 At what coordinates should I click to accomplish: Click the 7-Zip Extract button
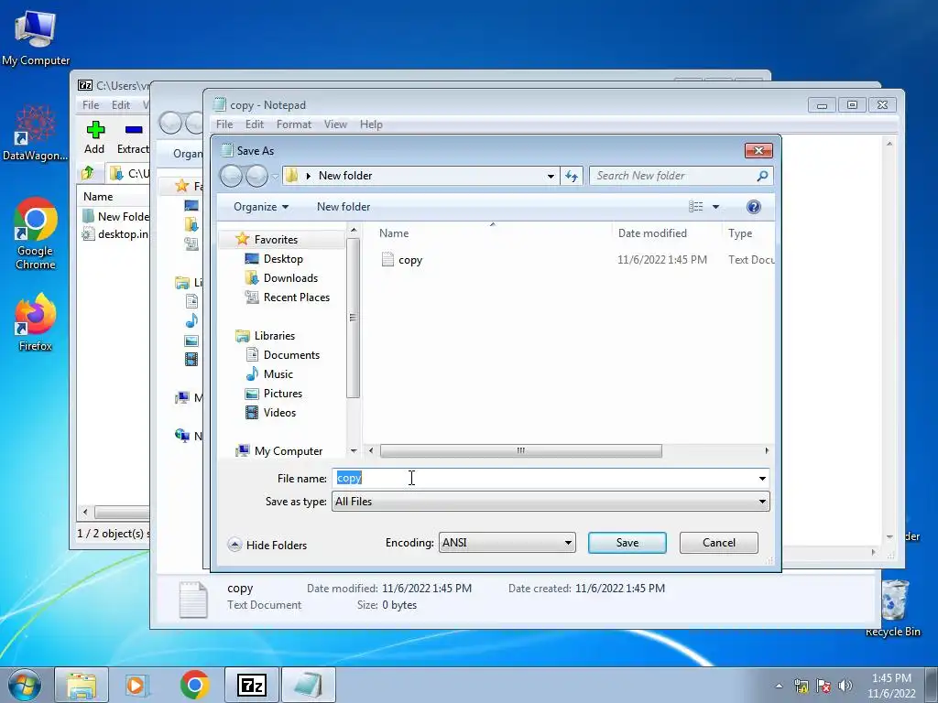click(x=133, y=137)
